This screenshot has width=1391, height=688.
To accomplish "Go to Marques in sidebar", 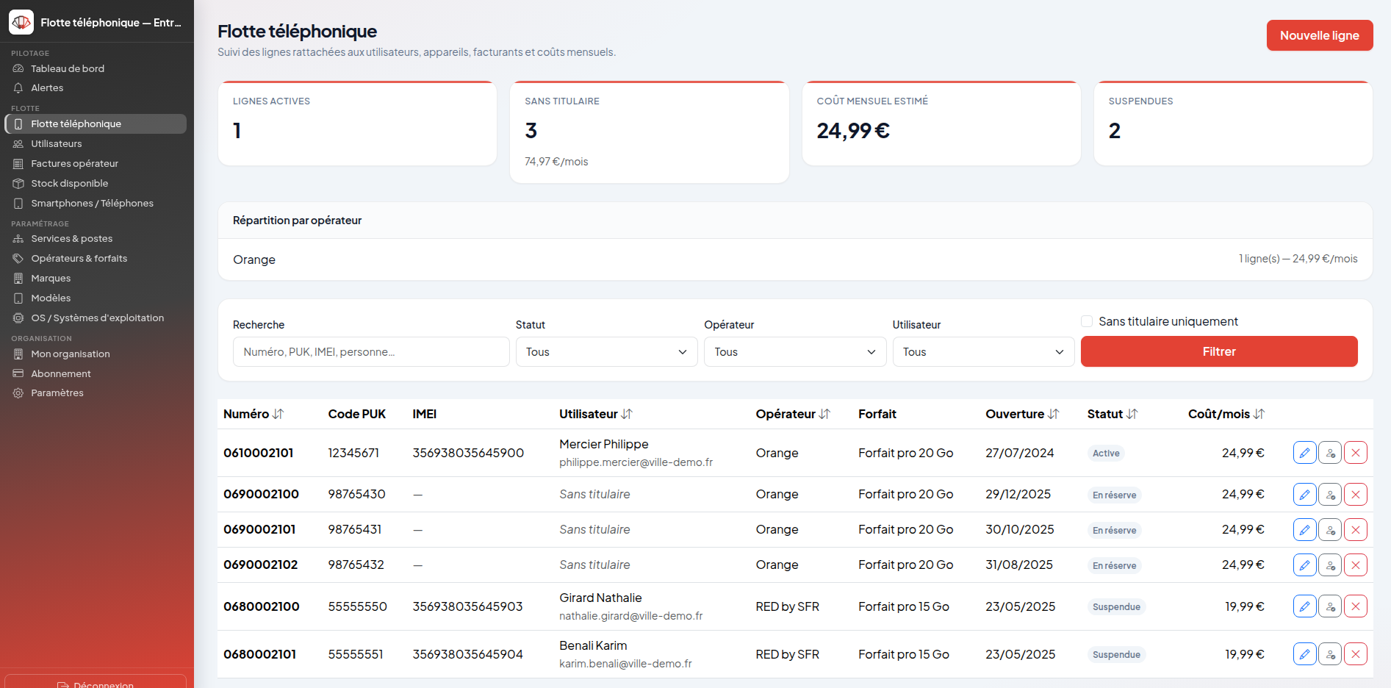I will pyautogui.click(x=96, y=279).
